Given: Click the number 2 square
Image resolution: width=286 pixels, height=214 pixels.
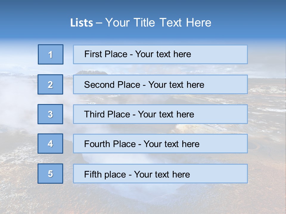Looking at the screenshot, I should (x=50, y=84).
